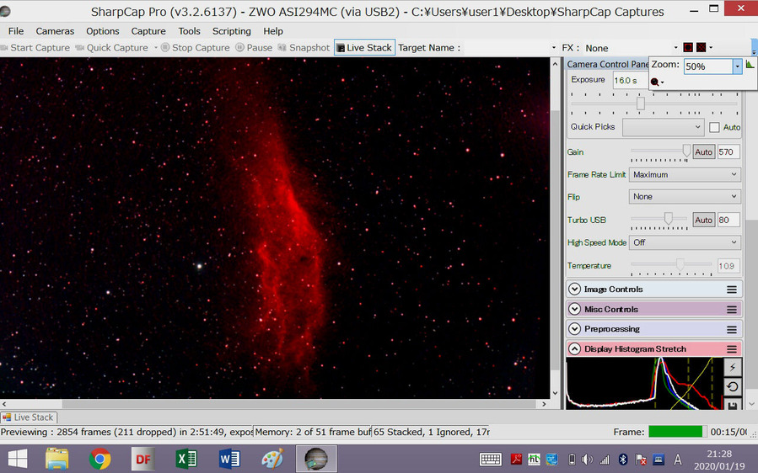Click the histogram stretch reset icon
Viewport: 758px width, 473px height.
733,386
